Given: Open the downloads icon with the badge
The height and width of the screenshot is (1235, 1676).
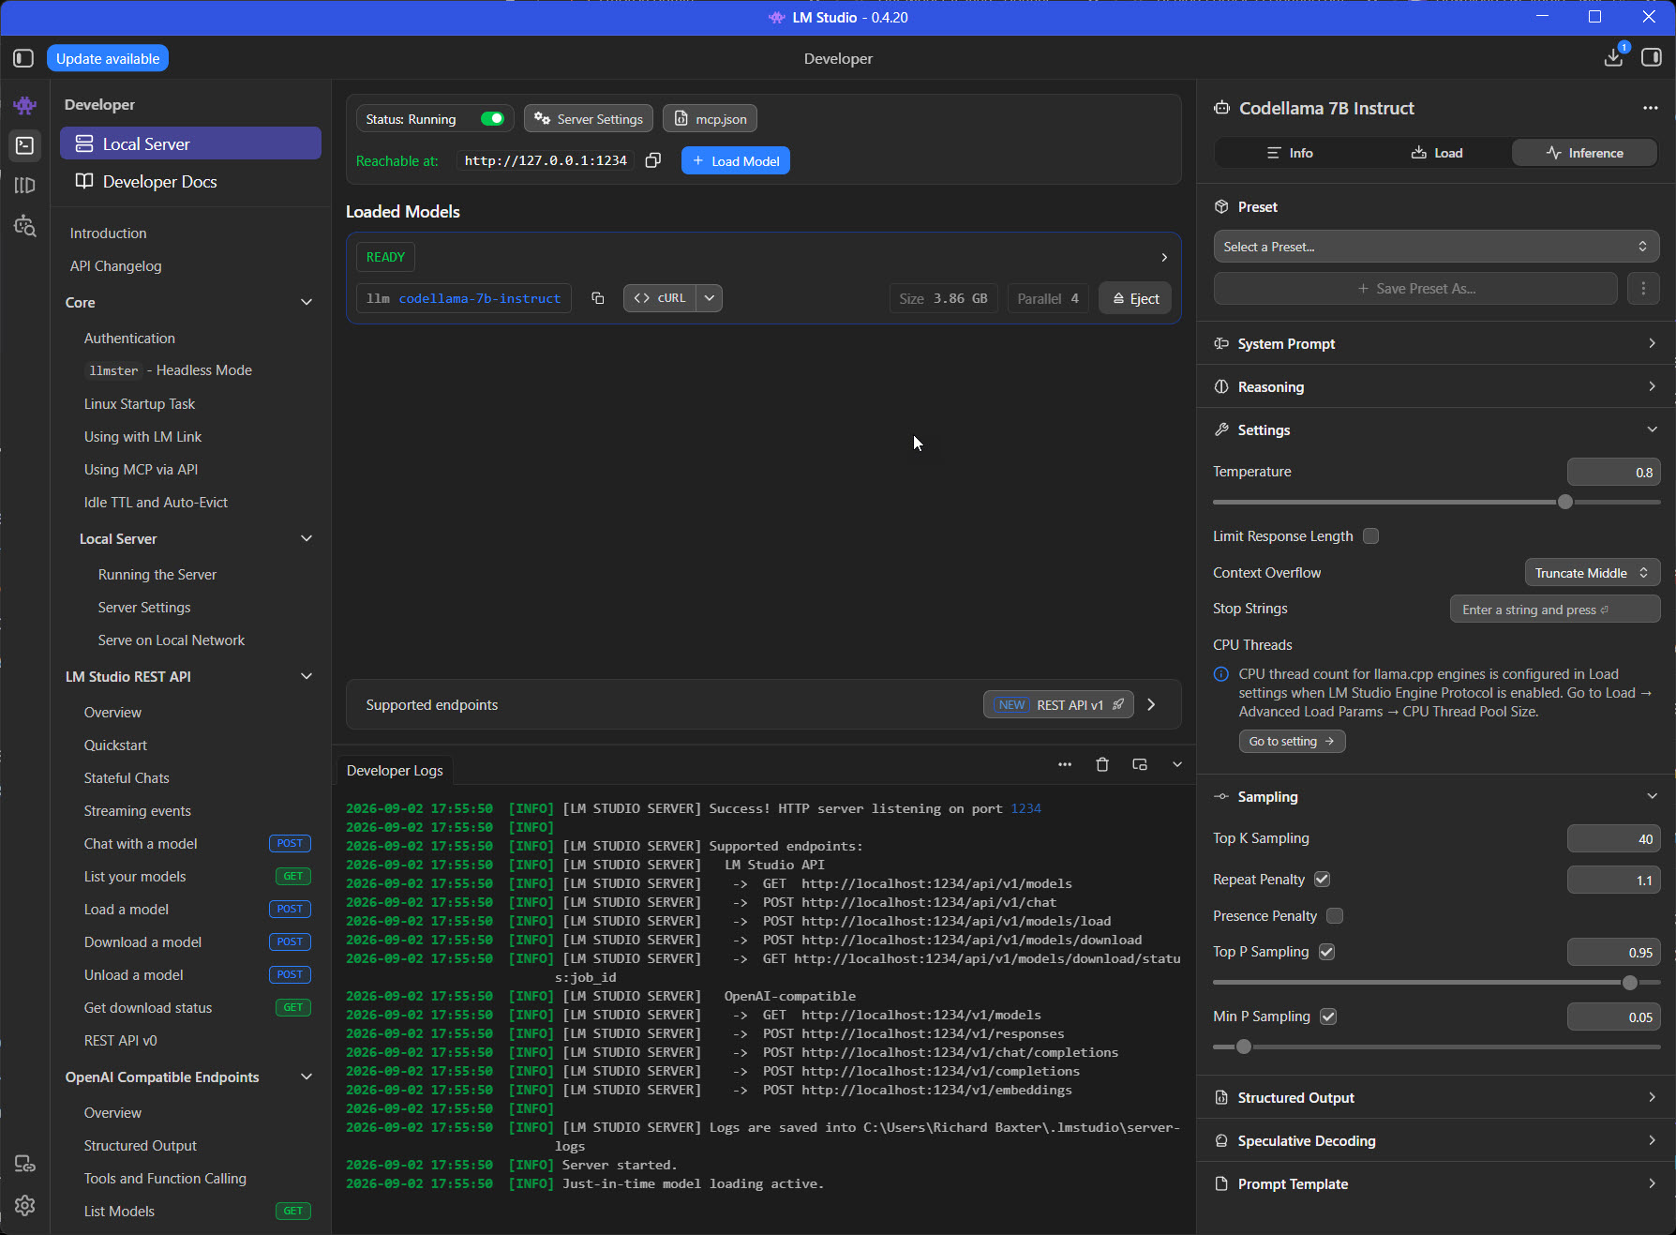Looking at the screenshot, I should [1613, 57].
